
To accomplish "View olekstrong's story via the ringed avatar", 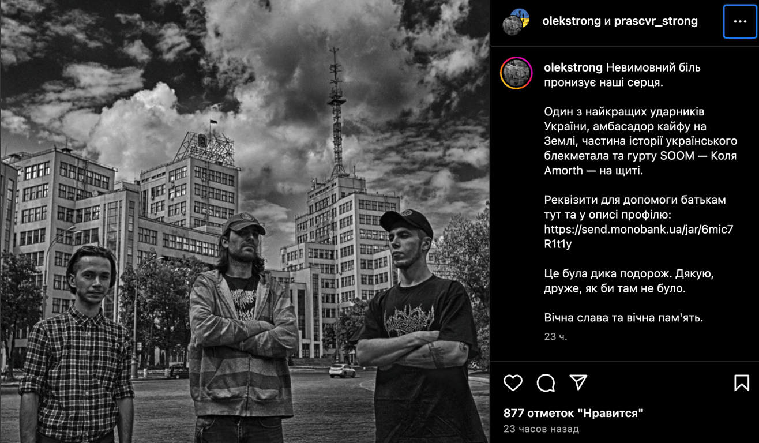I will (516, 73).
